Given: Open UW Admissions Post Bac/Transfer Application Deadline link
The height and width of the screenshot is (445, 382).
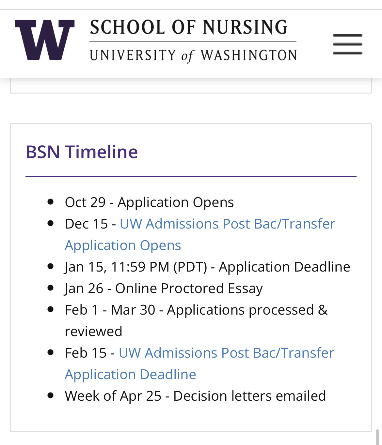Looking at the screenshot, I should tap(199, 363).
